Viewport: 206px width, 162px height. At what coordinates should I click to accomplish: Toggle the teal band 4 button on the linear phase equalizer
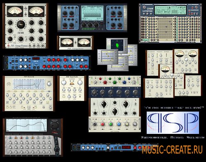point(27,138)
